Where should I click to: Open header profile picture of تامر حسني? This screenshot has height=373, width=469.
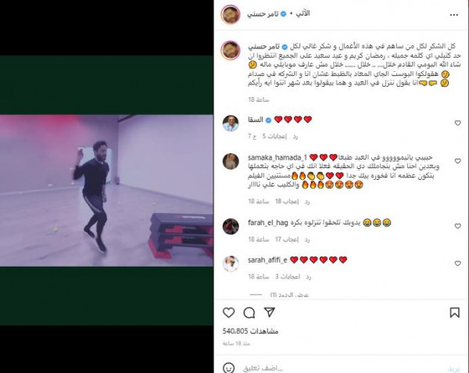231,14
